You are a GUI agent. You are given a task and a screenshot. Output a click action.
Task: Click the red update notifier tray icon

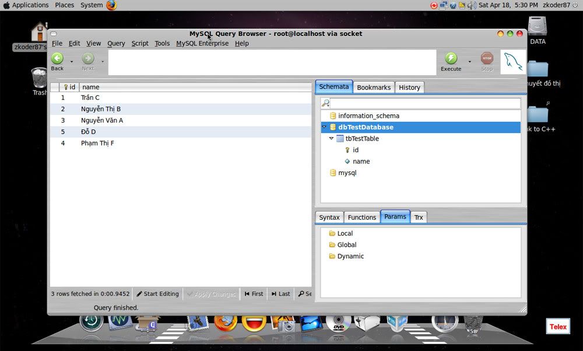[x=434, y=5]
